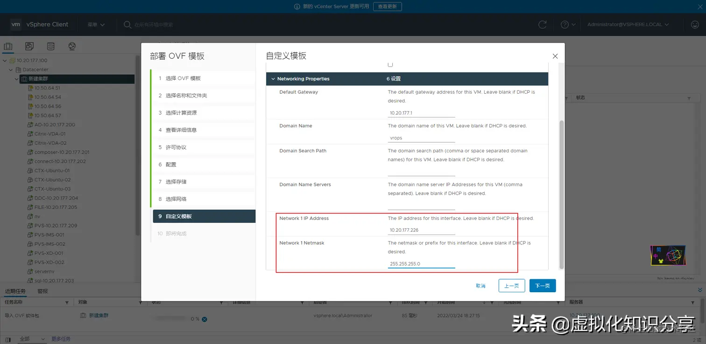Click the 下一页 button in the wizard

click(x=542, y=285)
